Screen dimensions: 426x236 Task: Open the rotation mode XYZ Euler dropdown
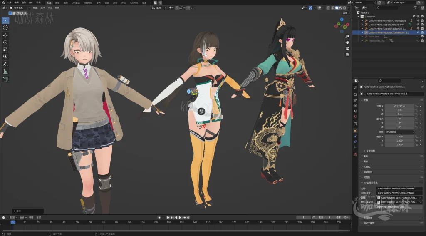[x=400, y=132]
